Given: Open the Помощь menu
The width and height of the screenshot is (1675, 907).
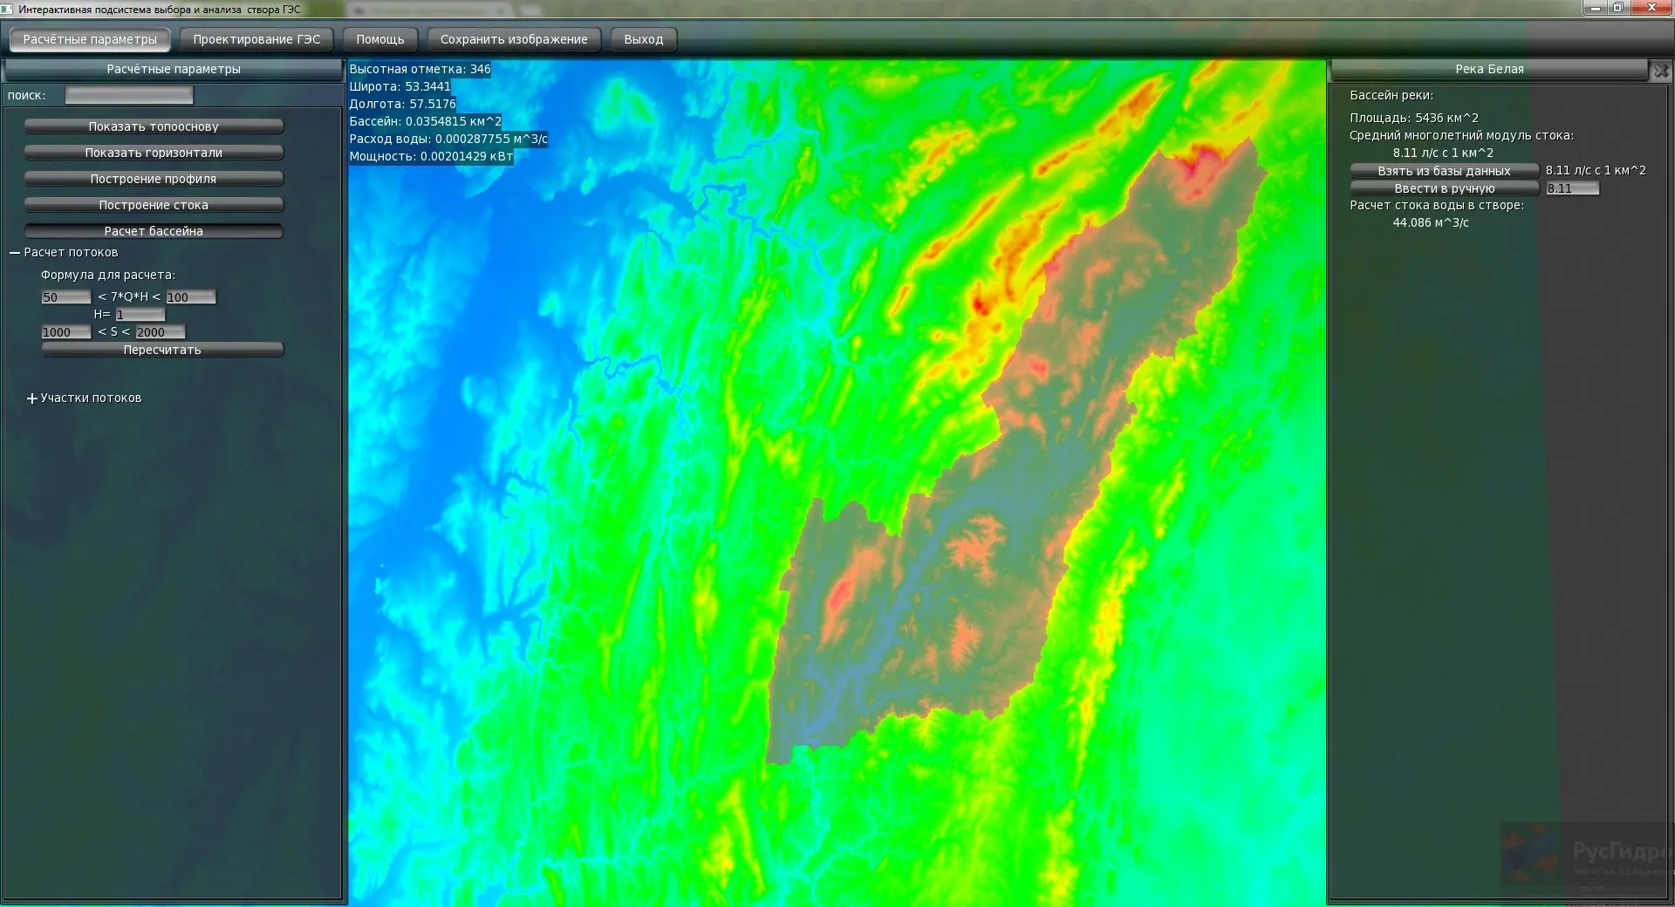Looking at the screenshot, I should click(380, 39).
